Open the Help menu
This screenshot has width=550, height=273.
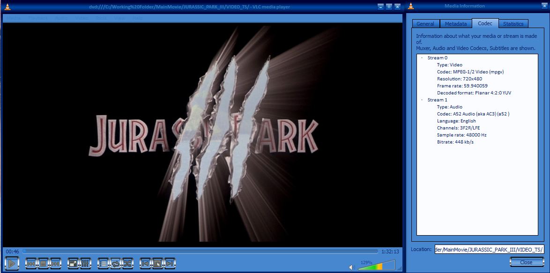pos(138,18)
